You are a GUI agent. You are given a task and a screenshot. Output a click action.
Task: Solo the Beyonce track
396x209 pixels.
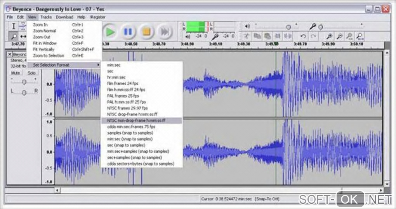(x=31, y=73)
